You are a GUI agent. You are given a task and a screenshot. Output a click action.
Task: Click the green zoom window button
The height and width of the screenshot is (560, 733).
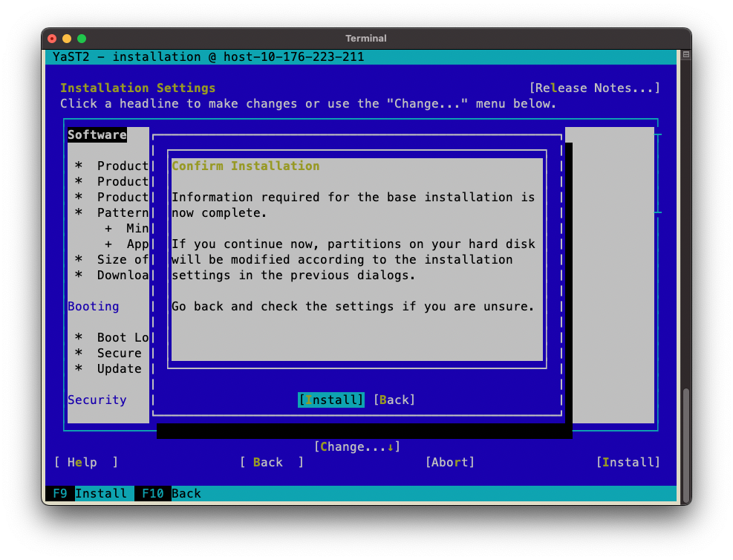pyautogui.click(x=82, y=39)
